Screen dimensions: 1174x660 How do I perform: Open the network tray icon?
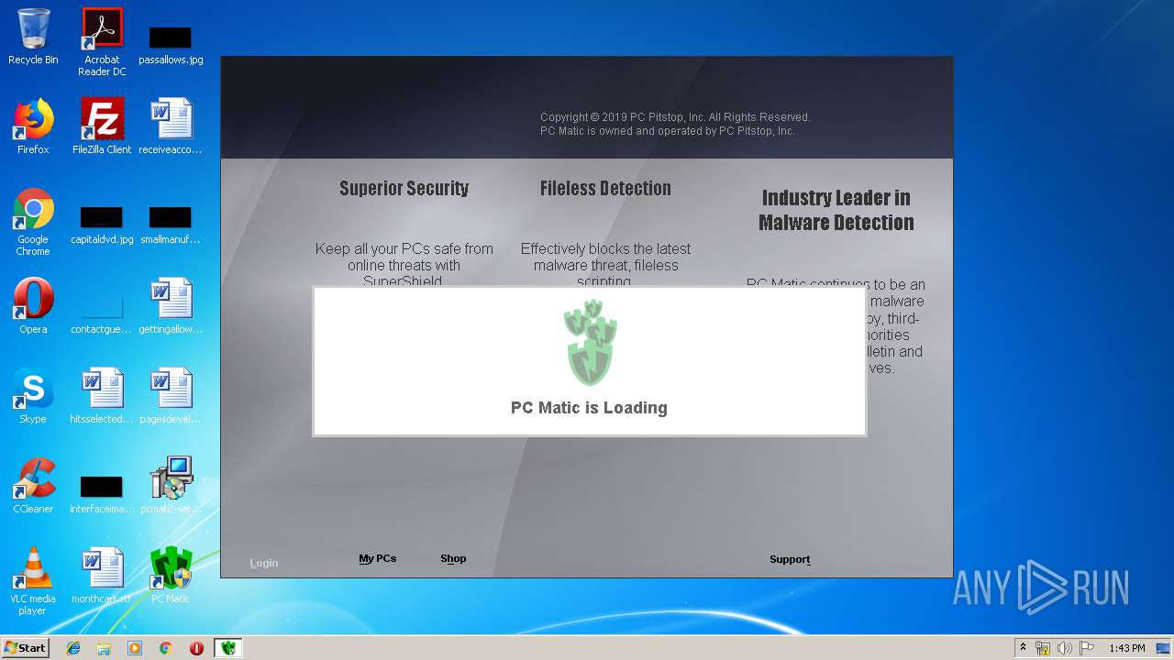(1043, 648)
